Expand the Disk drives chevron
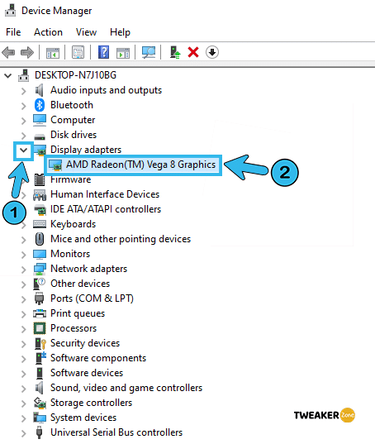The width and height of the screenshot is (375, 444). click(x=23, y=136)
